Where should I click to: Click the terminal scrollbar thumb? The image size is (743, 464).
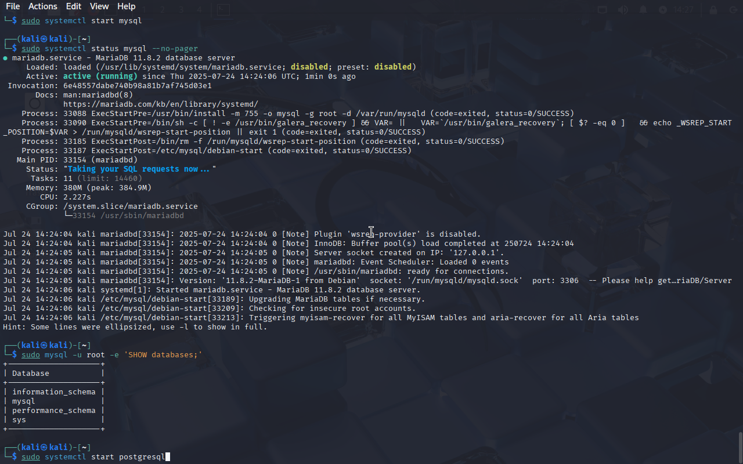pos(740,447)
